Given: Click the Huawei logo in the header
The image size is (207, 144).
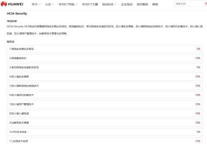Looking at the screenshot, I should coord(12,4).
